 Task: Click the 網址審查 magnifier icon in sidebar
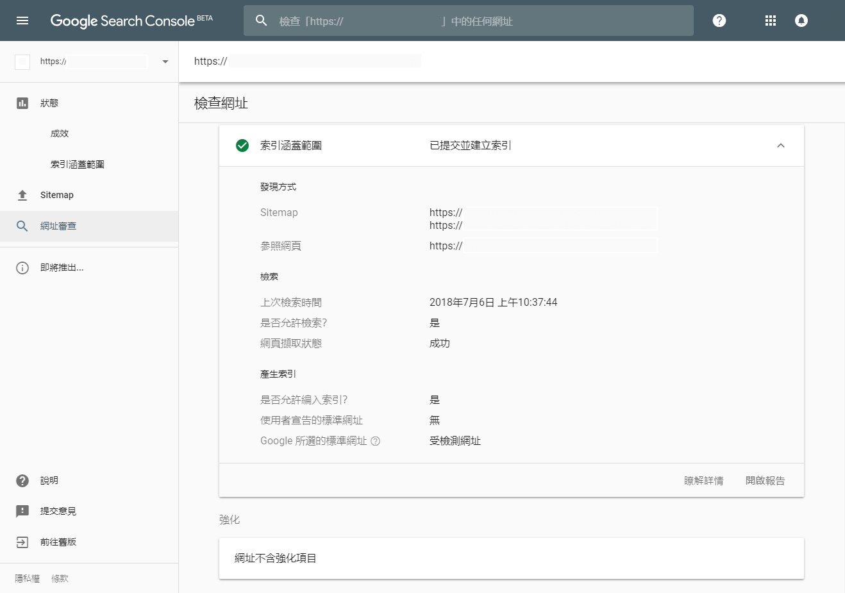[22, 226]
